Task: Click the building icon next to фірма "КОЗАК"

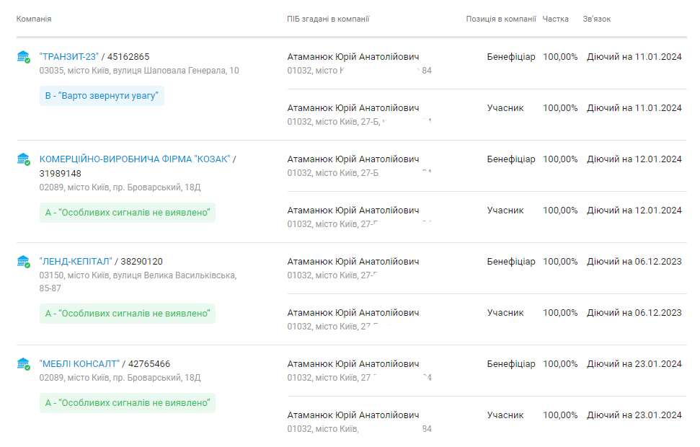Action: (x=24, y=159)
